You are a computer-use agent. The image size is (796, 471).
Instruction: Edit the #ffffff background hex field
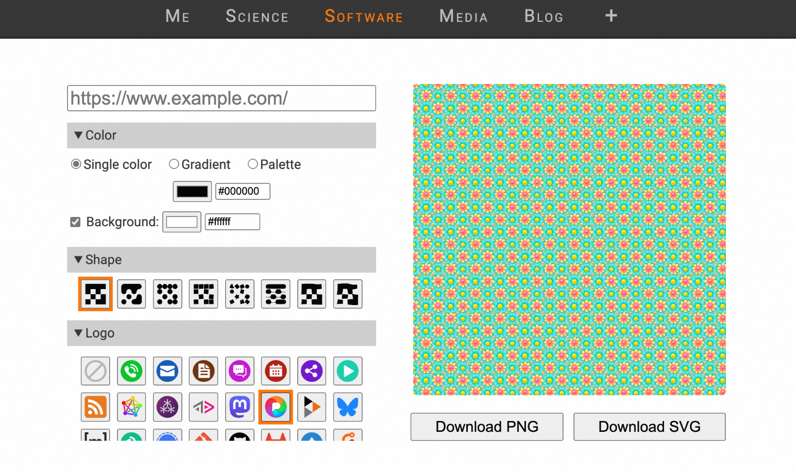232,222
